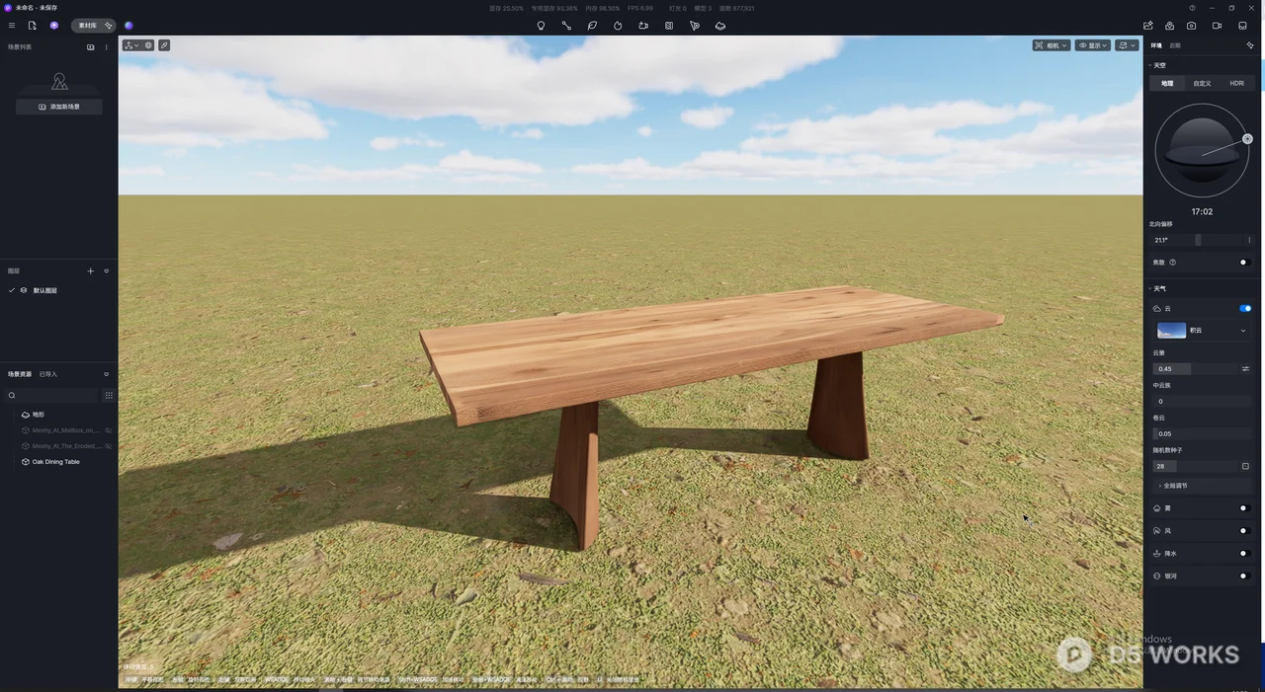Open the 显示 display dropdown
This screenshot has width=1265, height=692.
[x=1093, y=45]
